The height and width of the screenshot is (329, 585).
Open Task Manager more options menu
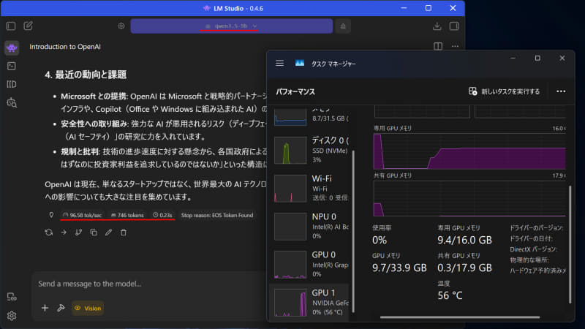[x=561, y=91]
